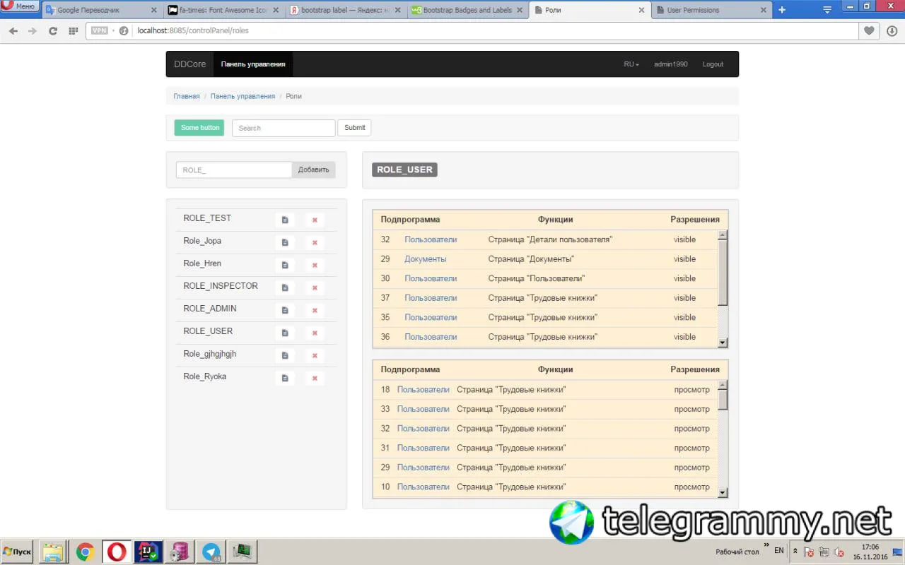The height and width of the screenshot is (565, 905).
Task: Click upper table scrollbar thumb
Action: [723, 273]
